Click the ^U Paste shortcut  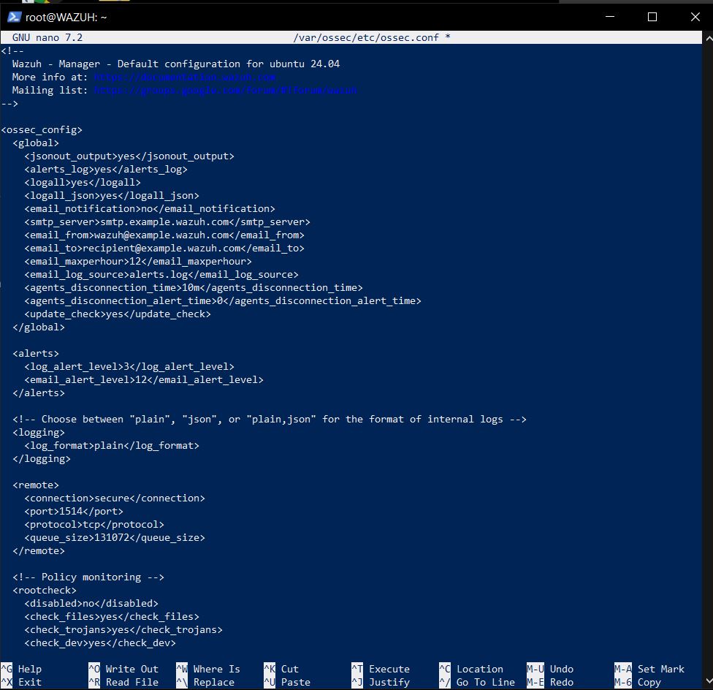click(287, 682)
